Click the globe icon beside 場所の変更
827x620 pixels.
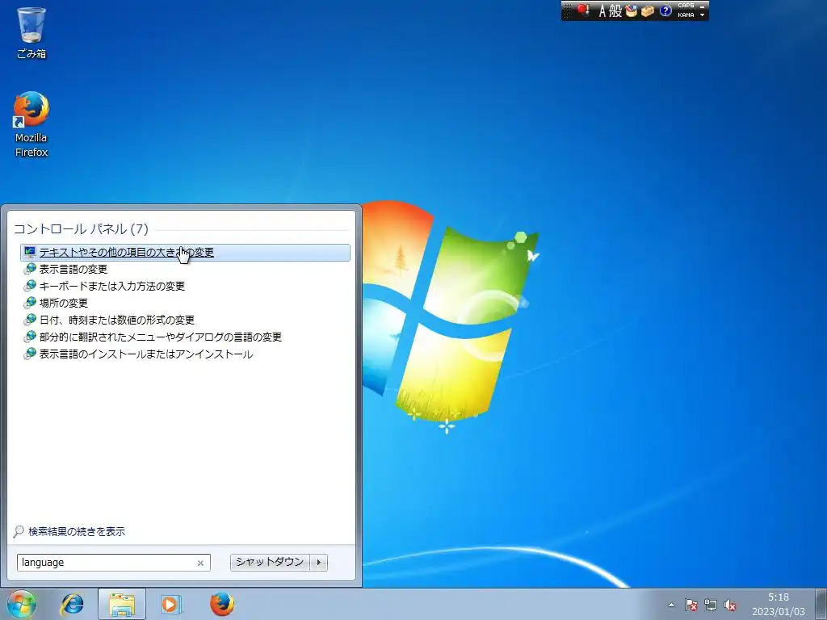click(x=30, y=303)
